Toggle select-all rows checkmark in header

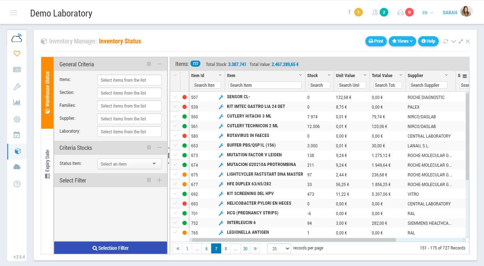coord(175,75)
